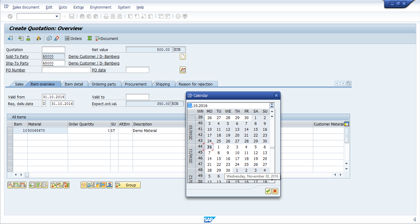Click the Reject document red-cross icon
Screen dimensions: 420x224
[x=57, y=38]
